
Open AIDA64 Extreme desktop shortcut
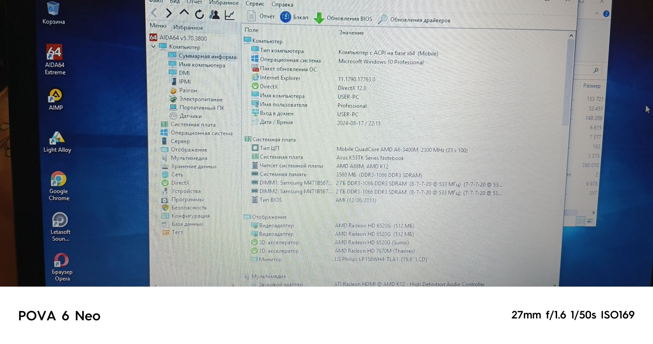(55, 60)
